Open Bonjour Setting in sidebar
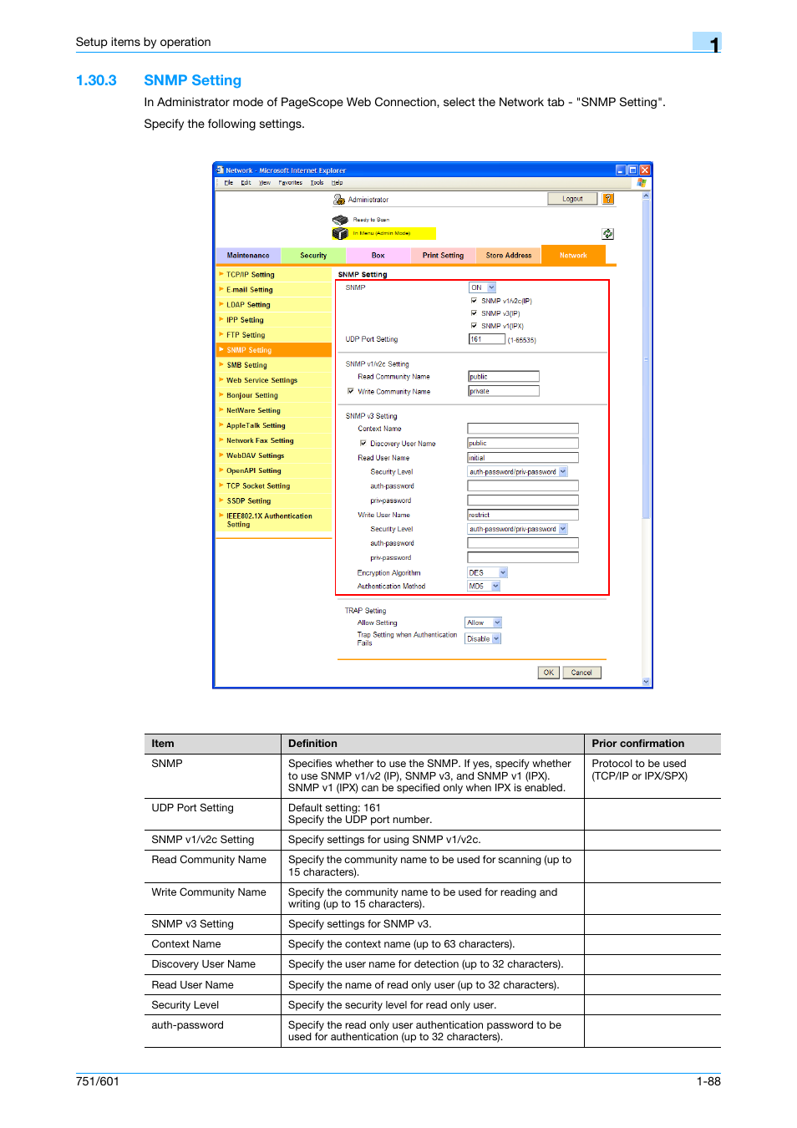The height and width of the screenshot is (1128, 797). coord(274,395)
